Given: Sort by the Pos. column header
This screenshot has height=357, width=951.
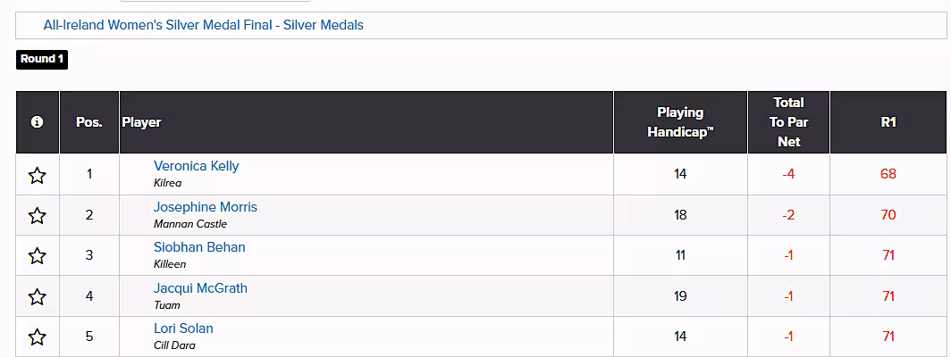Looking at the screenshot, I should 89,122.
